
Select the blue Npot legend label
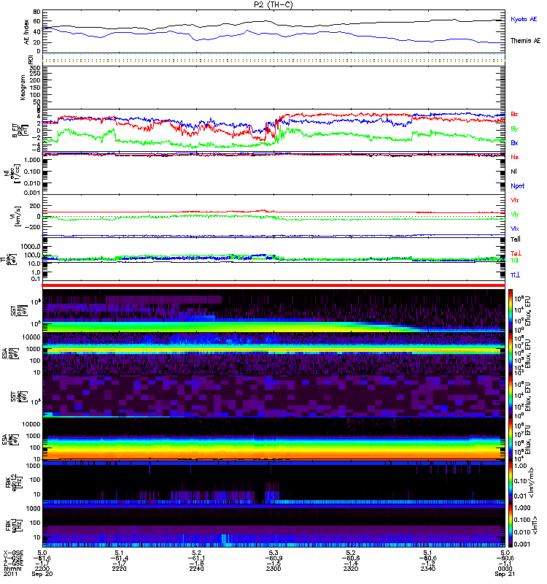coord(518,186)
